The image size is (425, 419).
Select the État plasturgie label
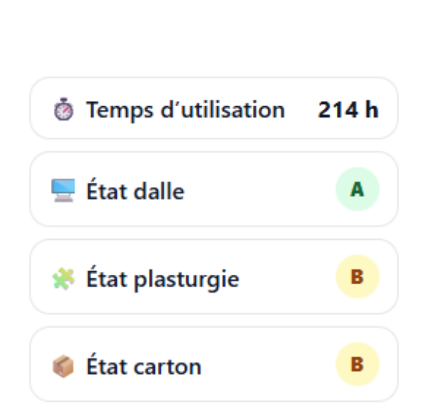click(163, 279)
